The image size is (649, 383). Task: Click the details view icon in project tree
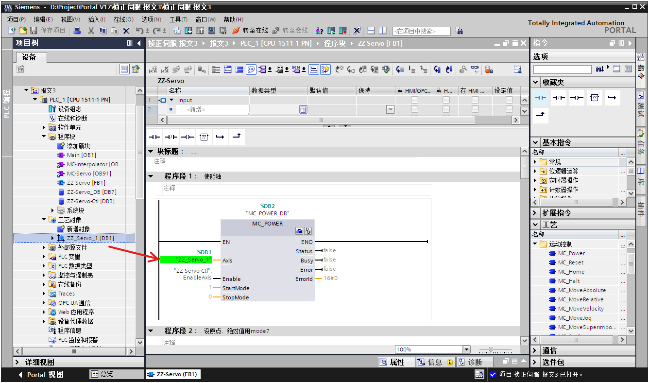125,69
